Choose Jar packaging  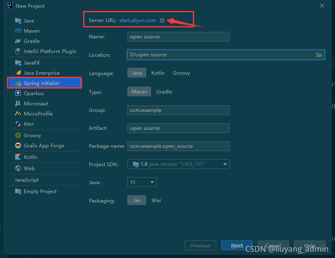(x=137, y=200)
